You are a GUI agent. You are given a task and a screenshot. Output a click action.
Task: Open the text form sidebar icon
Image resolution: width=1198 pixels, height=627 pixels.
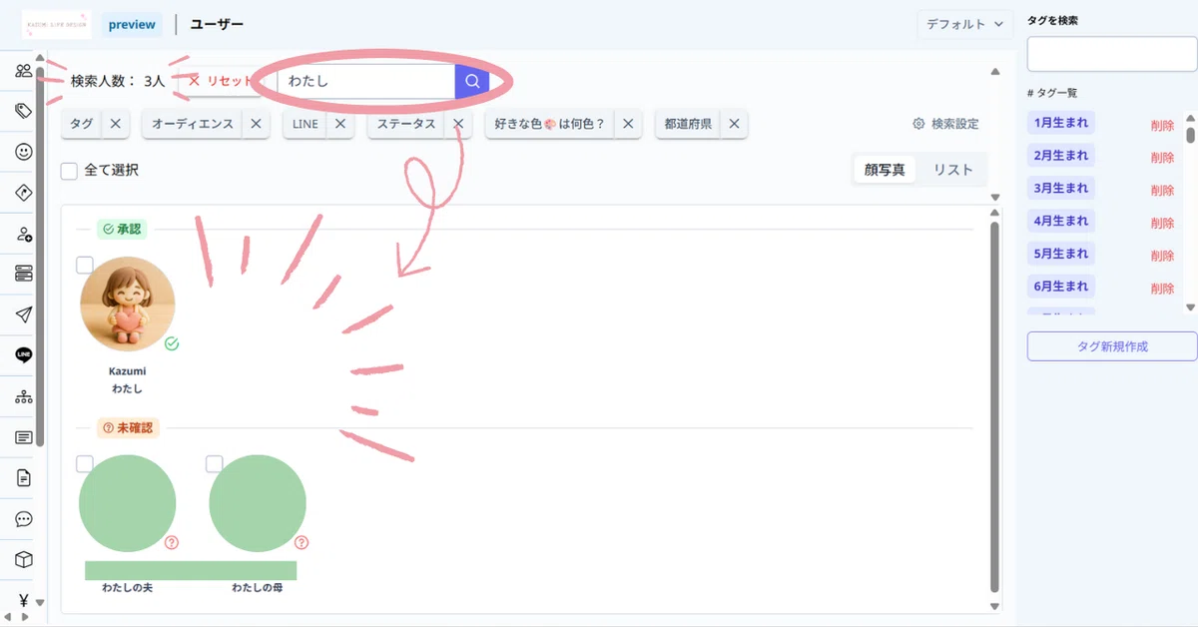point(23,437)
